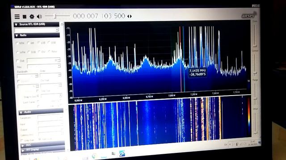Image resolution: width=286 pixels, height=160 pixels.
Task: Select USB demodulation mode
Action: 52,43
